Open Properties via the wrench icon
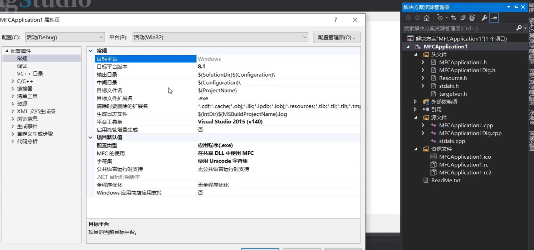 tap(484, 17)
